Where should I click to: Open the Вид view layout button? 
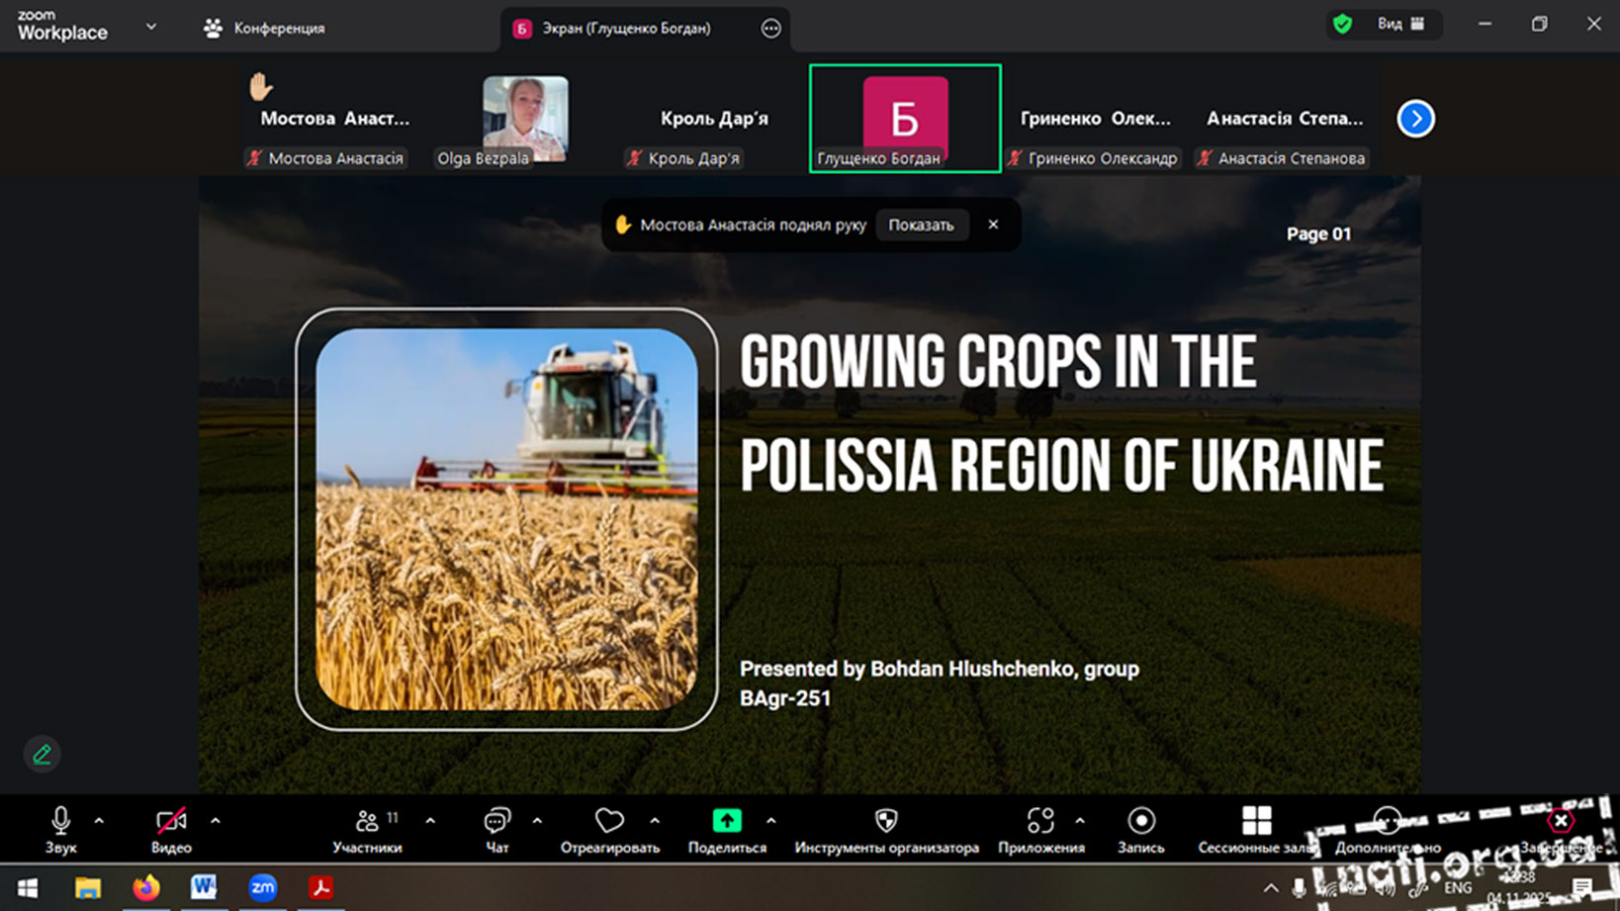pos(1399,24)
